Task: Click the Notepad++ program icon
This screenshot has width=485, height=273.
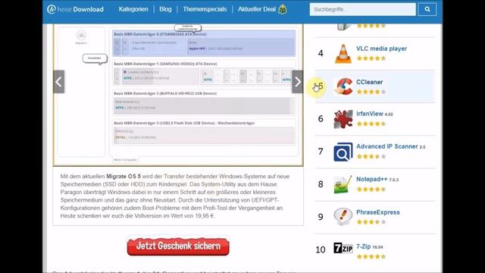Action: tap(343, 184)
